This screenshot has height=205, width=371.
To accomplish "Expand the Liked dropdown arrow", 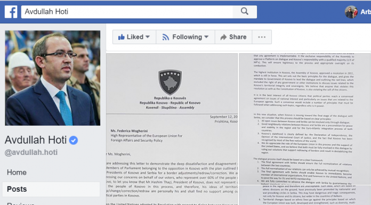I will [148, 37].
